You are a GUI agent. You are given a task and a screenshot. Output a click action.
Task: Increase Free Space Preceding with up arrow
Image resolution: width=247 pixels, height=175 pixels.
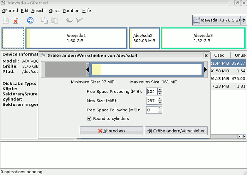coord(160,90)
